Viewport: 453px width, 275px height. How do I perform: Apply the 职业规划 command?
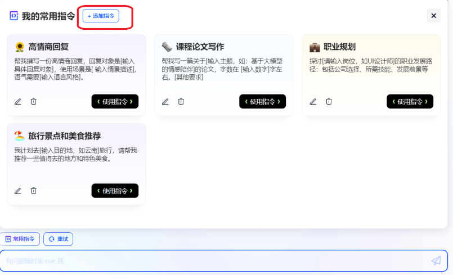410,102
